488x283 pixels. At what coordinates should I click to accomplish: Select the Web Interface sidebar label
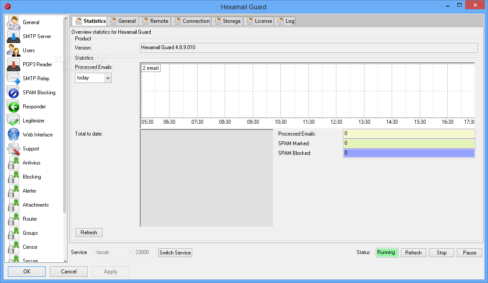[38, 135]
